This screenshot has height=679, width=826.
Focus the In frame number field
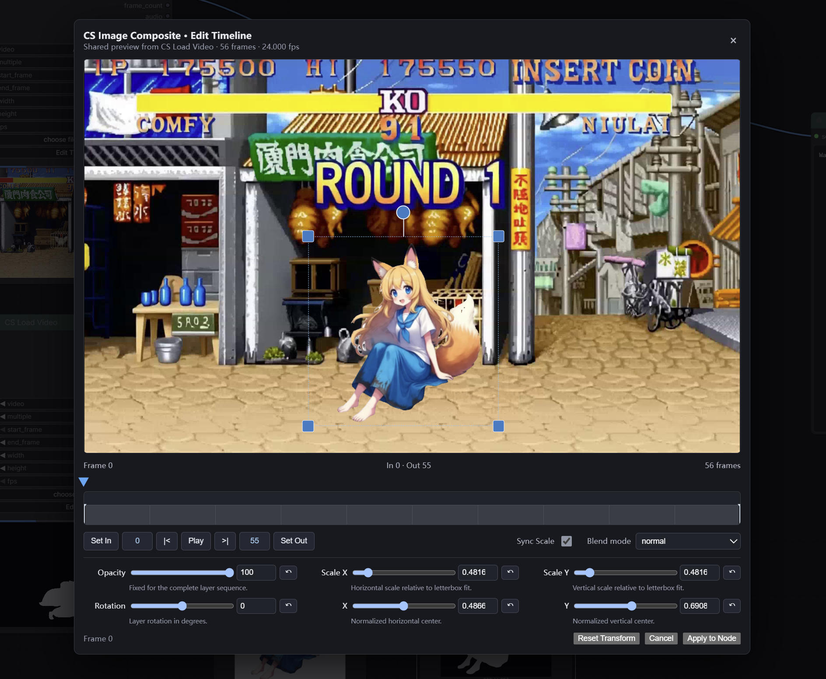tap(137, 541)
